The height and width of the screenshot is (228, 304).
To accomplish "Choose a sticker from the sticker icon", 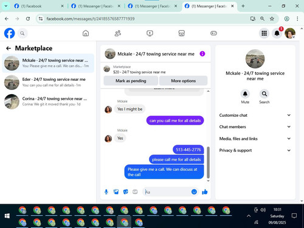I will click(x=126, y=192).
